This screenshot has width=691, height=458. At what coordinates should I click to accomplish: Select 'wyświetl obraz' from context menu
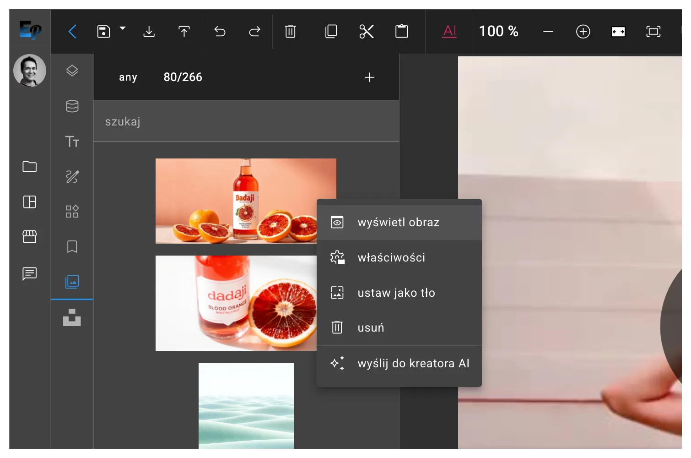pyautogui.click(x=398, y=223)
